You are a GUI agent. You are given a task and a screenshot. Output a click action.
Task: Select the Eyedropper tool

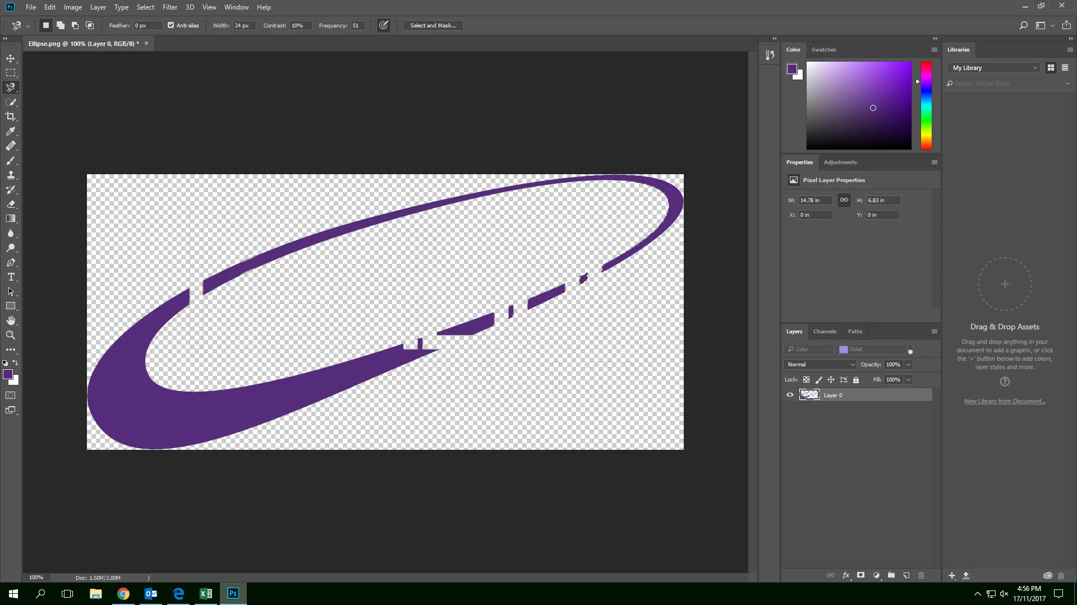(11, 131)
